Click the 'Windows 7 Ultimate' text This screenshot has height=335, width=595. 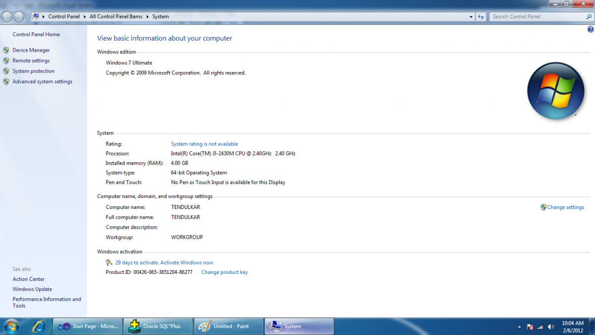point(129,63)
